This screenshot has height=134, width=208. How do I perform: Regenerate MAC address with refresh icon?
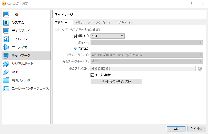(x=200, y=69)
